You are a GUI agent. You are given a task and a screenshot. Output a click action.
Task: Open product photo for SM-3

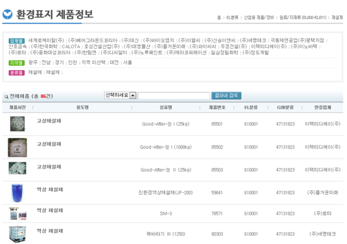click(x=18, y=214)
